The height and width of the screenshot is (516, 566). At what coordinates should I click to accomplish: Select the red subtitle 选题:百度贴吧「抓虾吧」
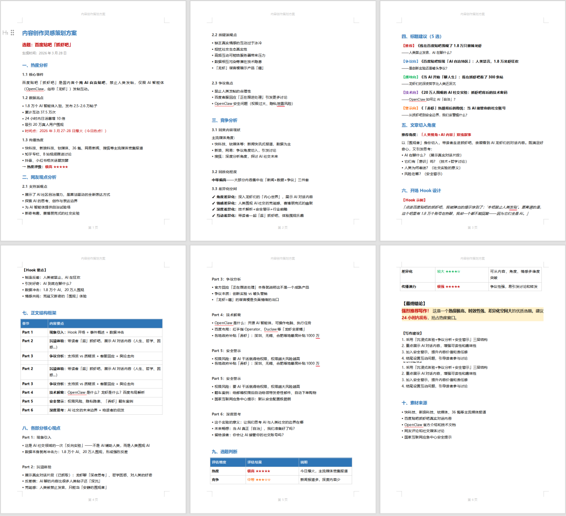47,45
